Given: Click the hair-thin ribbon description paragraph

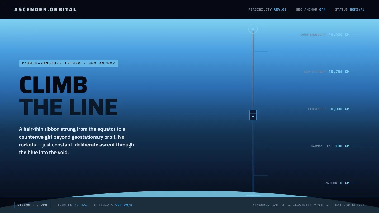Looking at the screenshot, I should pyautogui.click(x=77, y=141).
